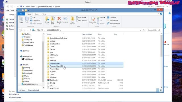Screen dimensions: 182x102
Task: Refresh the HIGHBREEDXII (C:) folder view
Action: (x=144, y=30)
